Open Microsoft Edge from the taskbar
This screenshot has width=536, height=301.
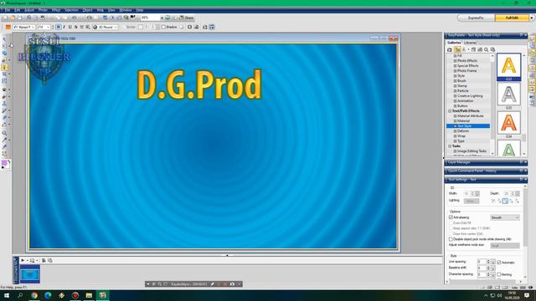[x=48, y=295]
